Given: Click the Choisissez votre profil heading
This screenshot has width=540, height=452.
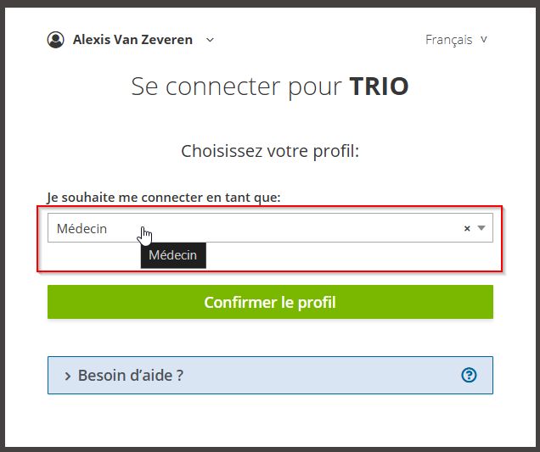Looking at the screenshot, I should point(270,151).
